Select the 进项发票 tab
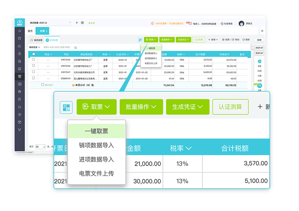 coord(52,40)
